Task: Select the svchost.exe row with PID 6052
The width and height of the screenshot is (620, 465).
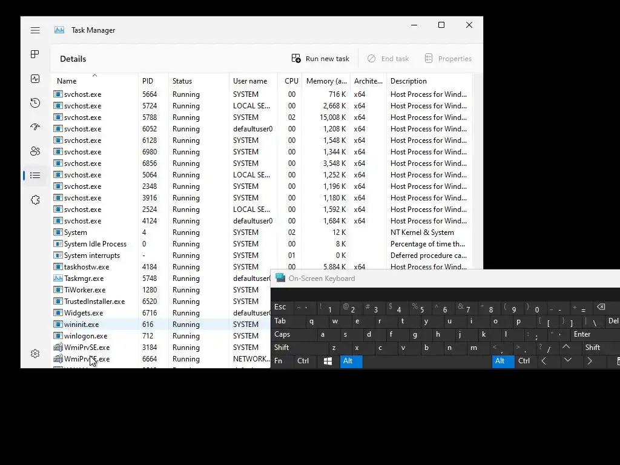Action: coord(262,129)
